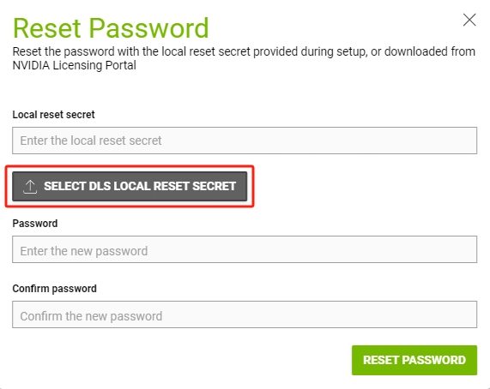Screen dimensions: 490x389
Task: Click the new Password input field
Action: (x=245, y=249)
